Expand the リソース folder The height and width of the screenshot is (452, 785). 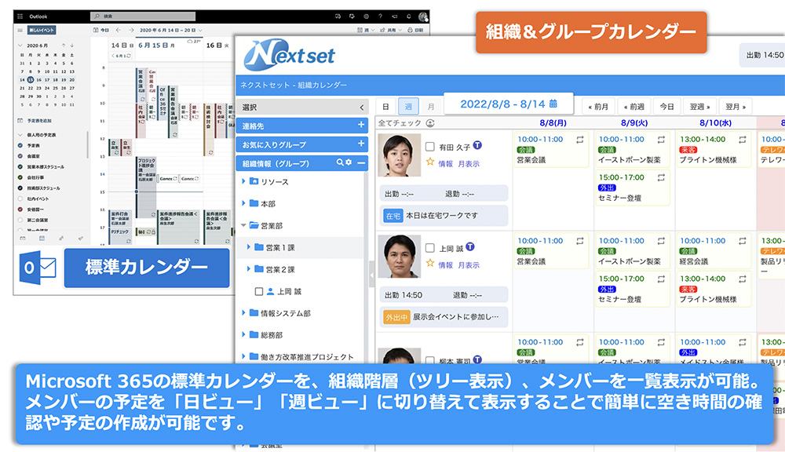pos(244,181)
